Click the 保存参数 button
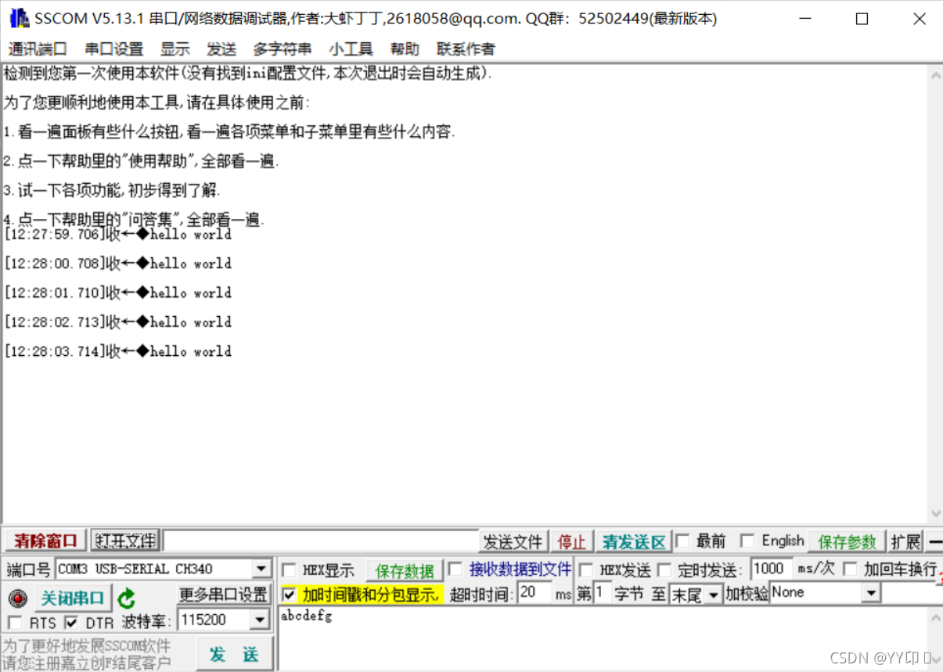Image resolution: width=943 pixels, height=672 pixels. coord(848,541)
